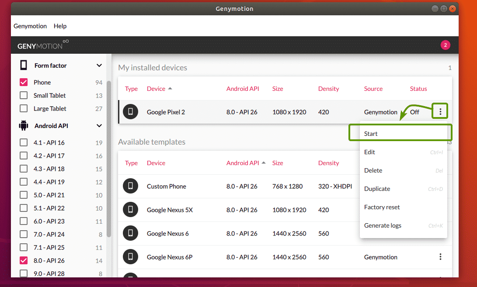Screen dimensions: 477x287
Task: Open the pink notifications badge showing 2
Action: (445, 45)
